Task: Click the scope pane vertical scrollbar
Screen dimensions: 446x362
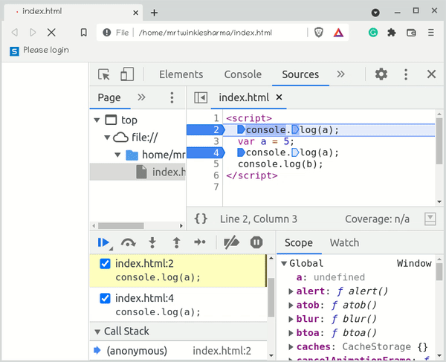Action: point(439,272)
